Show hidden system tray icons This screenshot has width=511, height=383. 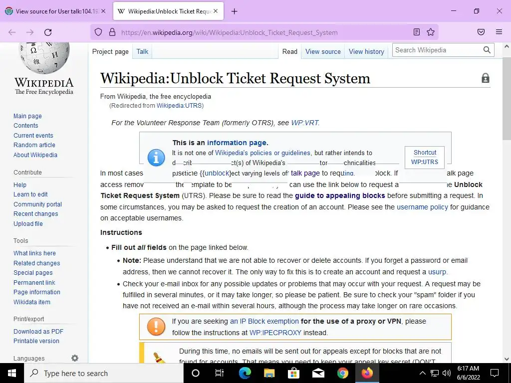pos(422,373)
